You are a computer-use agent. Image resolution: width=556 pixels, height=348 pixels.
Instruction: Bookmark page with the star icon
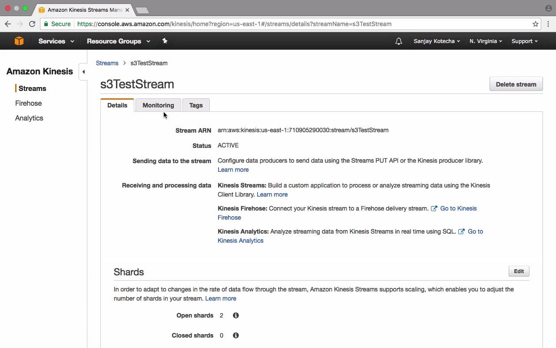click(536, 24)
